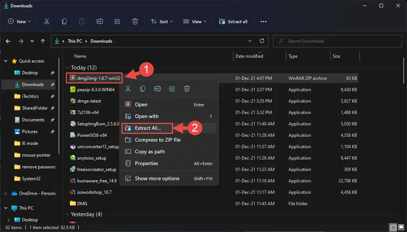Expand the address bar history dropdown
Viewport: 407px width, 232px height.
click(x=250, y=41)
